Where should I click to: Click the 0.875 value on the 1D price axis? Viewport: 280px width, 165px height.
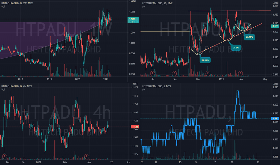(x=275, y=75)
